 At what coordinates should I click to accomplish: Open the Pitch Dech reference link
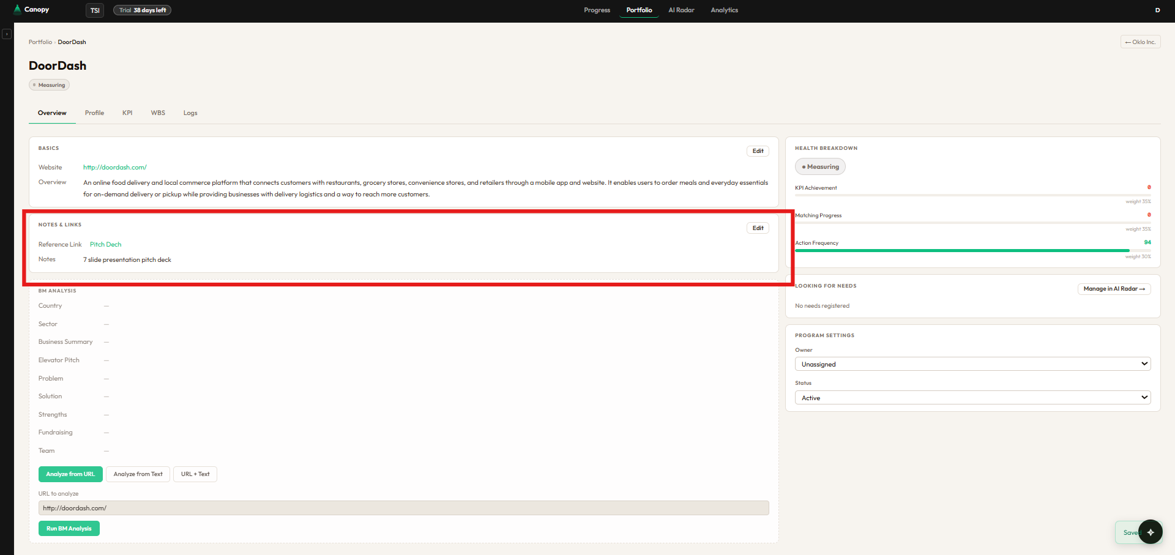pyautogui.click(x=105, y=245)
